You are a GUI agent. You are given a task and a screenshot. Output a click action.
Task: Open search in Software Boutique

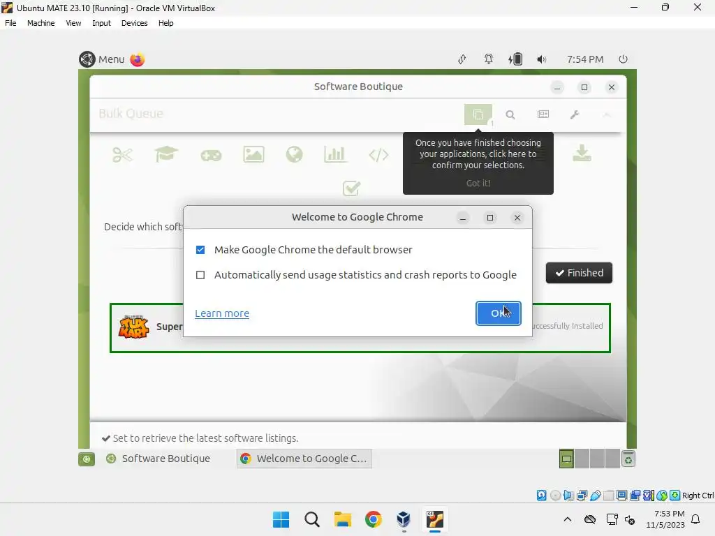tap(510, 115)
